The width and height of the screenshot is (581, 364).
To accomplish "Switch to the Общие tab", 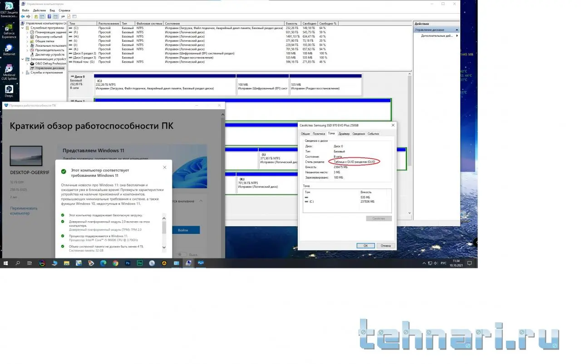I will click(305, 134).
